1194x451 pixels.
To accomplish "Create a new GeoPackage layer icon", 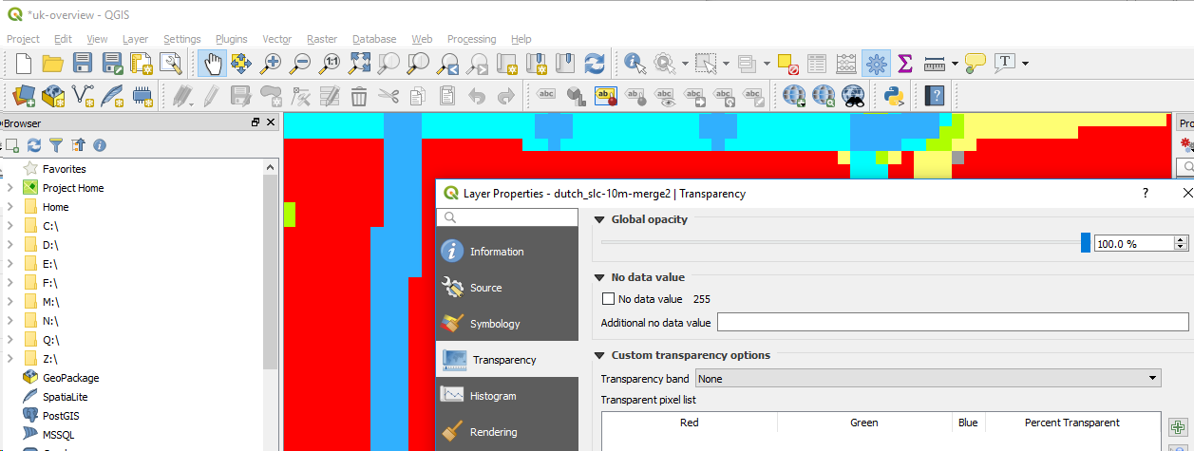I will tap(53, 95).
